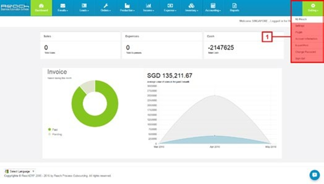Choose Change Password menu entry
Viewport: 324px width, 184px height.
click(307, 52)
